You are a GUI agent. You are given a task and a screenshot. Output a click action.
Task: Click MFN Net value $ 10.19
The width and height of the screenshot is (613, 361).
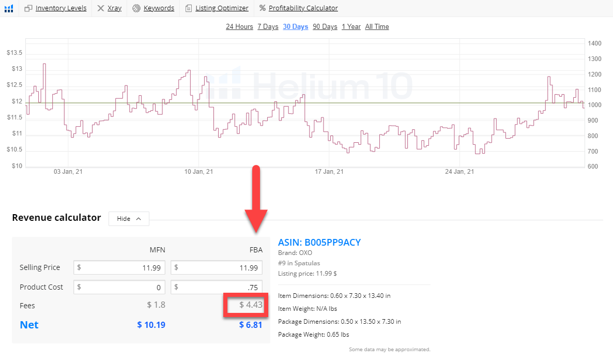[x=151, y=325]
